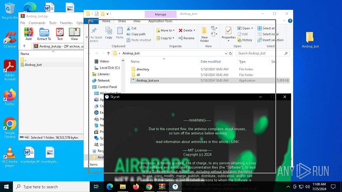The height and width of the screenshot is (192, 342).
Task: Click Select all in the ribbon
Action: [266, 28]
